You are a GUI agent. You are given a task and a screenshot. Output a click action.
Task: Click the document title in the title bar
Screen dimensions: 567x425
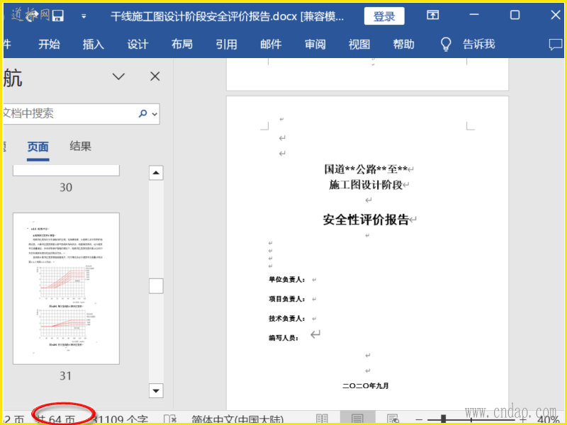[228, 16]
